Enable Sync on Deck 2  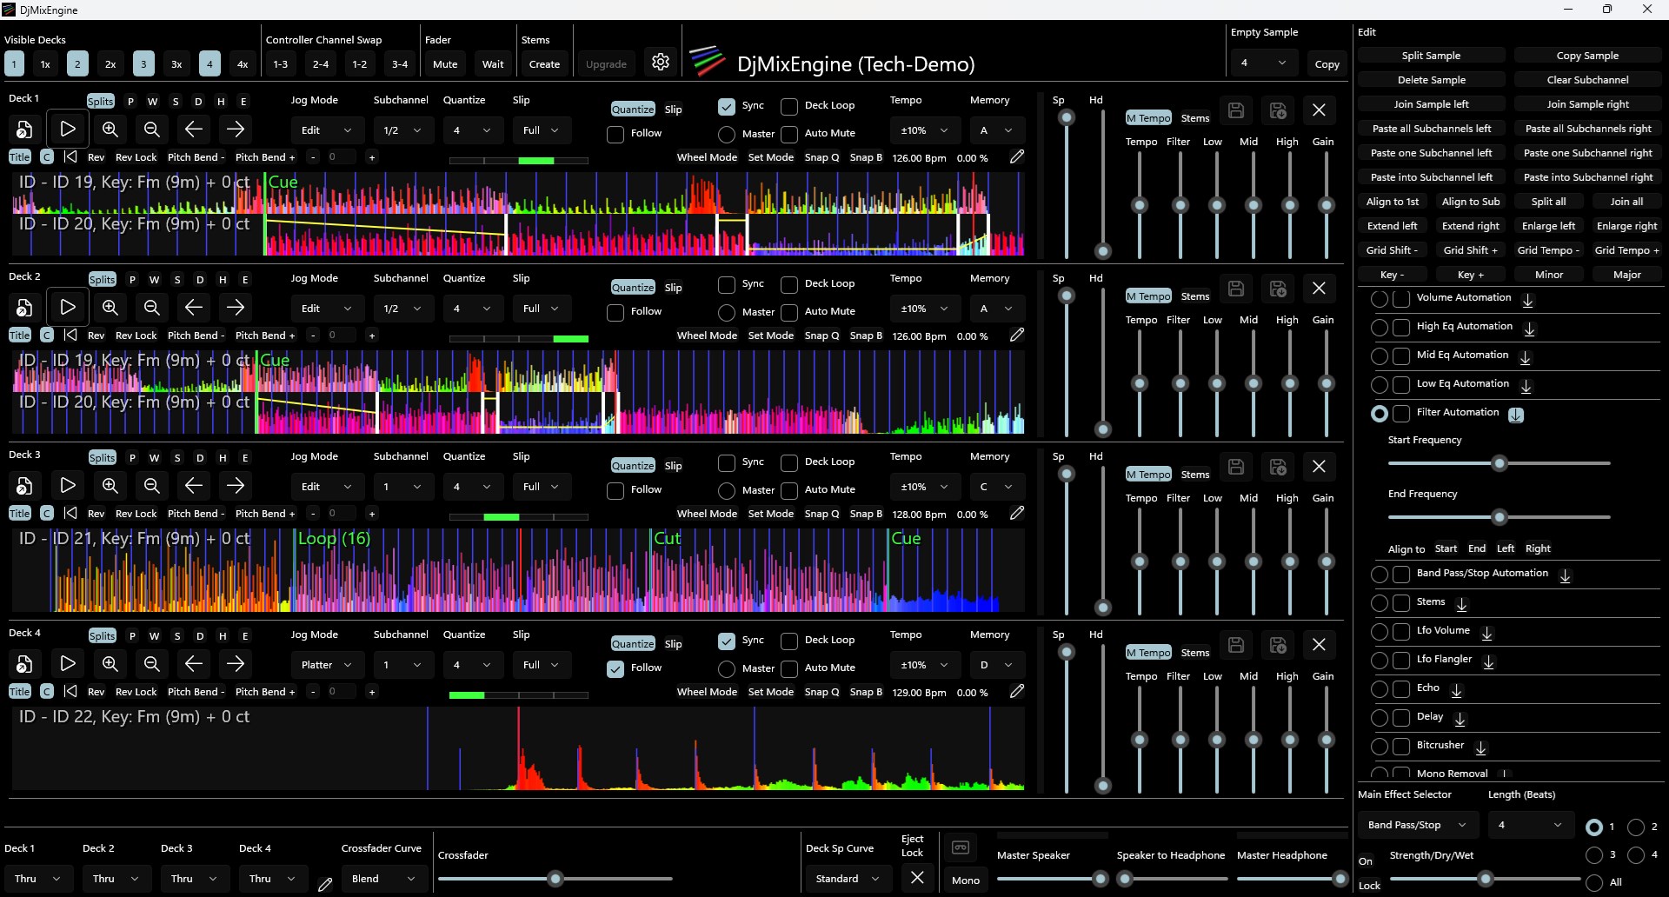(x=727, y=284)
